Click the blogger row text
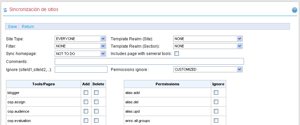 [13, 93]
